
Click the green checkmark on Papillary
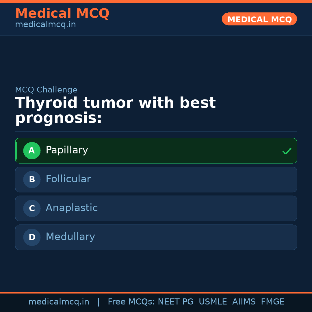click(x=287, y=151)
